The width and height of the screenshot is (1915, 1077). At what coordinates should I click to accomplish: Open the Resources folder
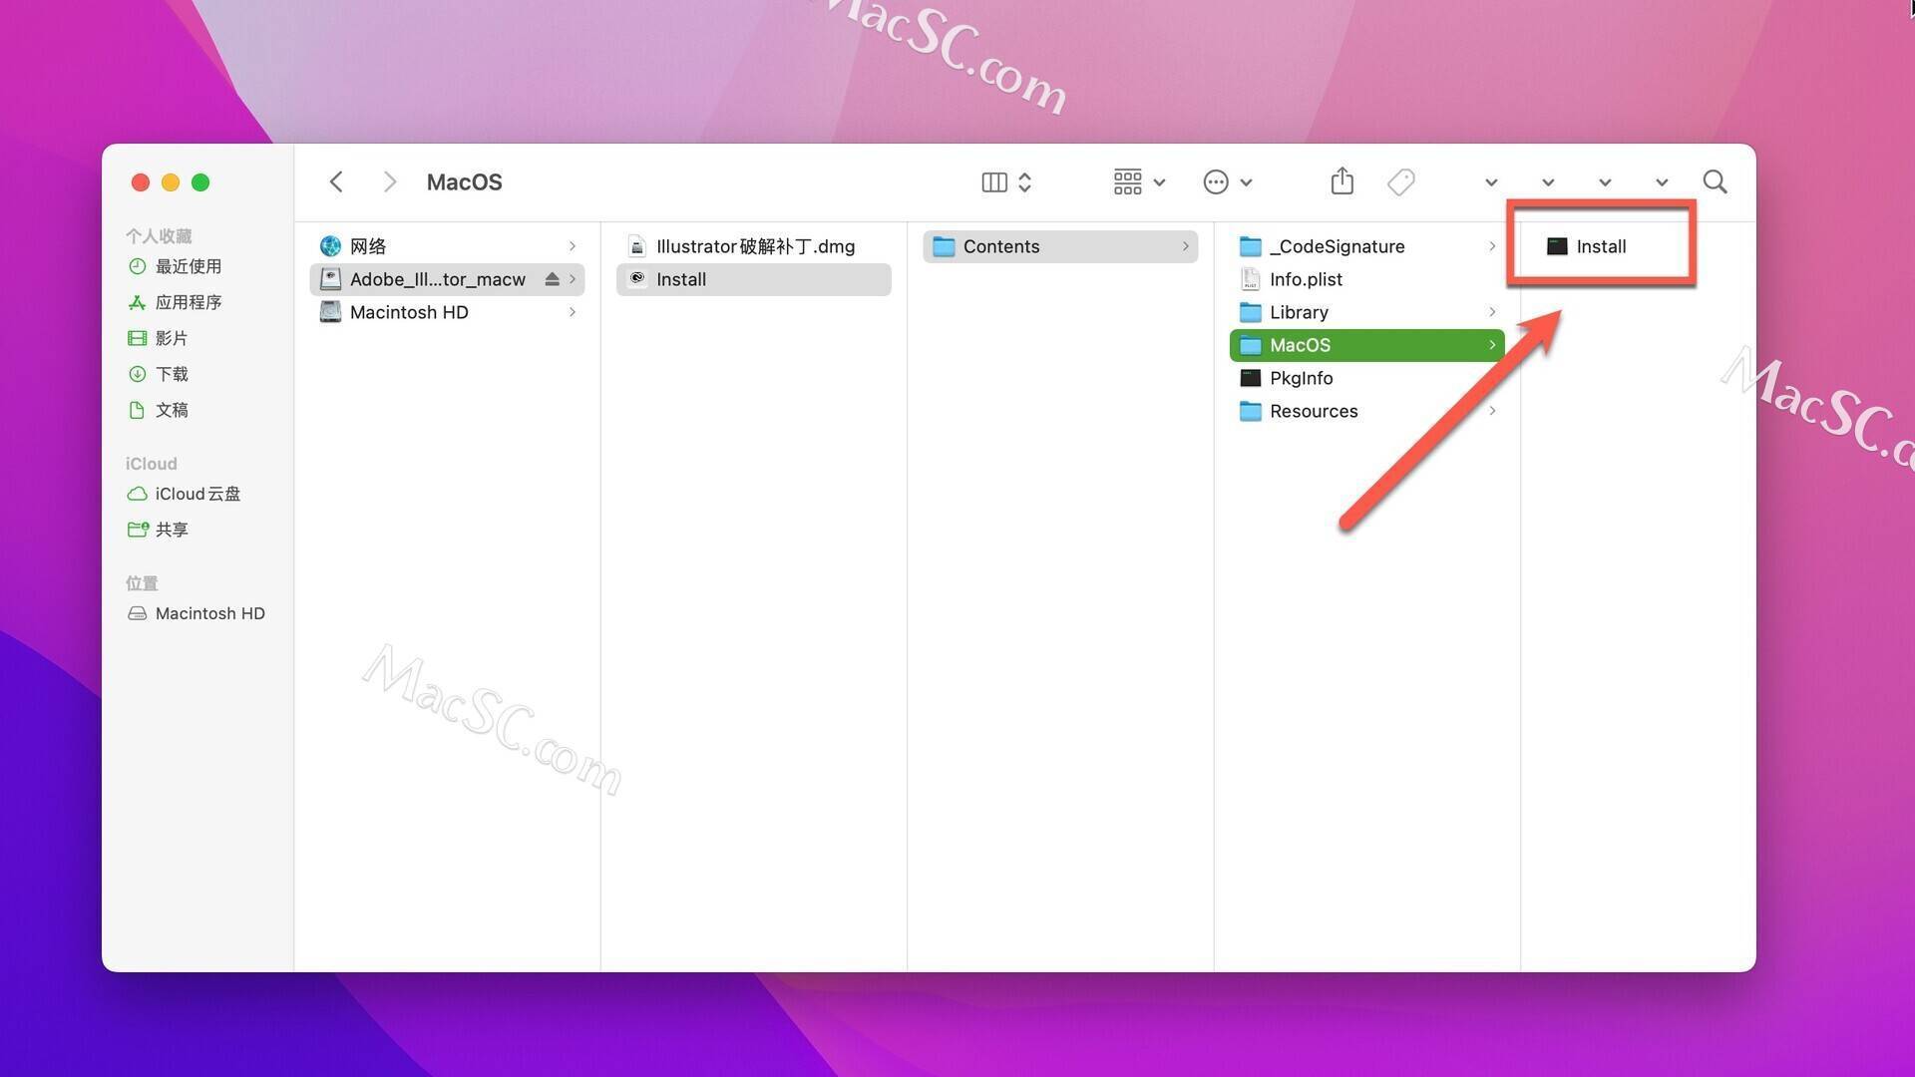pos(1313,410)
